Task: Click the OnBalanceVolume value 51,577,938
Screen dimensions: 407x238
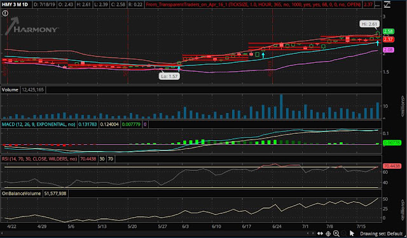Action: (x=55, y=194)
